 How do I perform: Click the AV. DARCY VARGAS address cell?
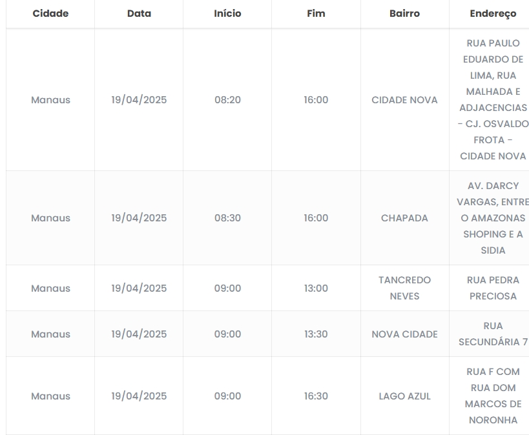tap(493, 218)
